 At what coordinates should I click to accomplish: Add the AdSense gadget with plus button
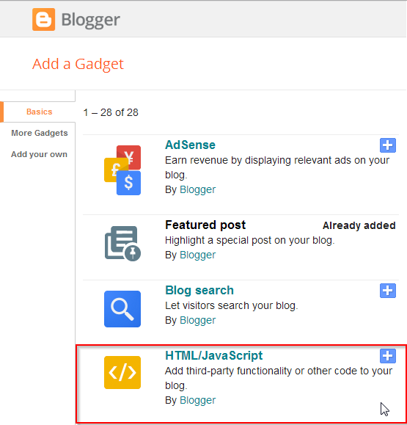(x=388, y=145)
